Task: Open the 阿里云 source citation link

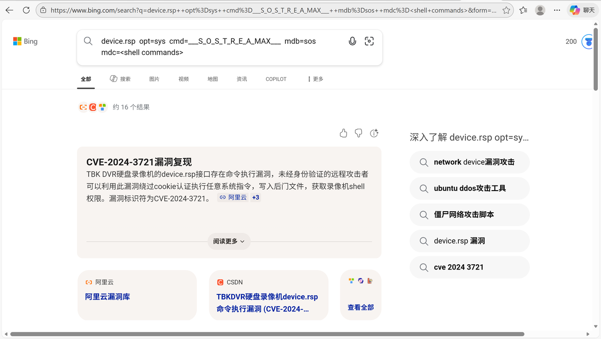Action: (x=233, y=198)
